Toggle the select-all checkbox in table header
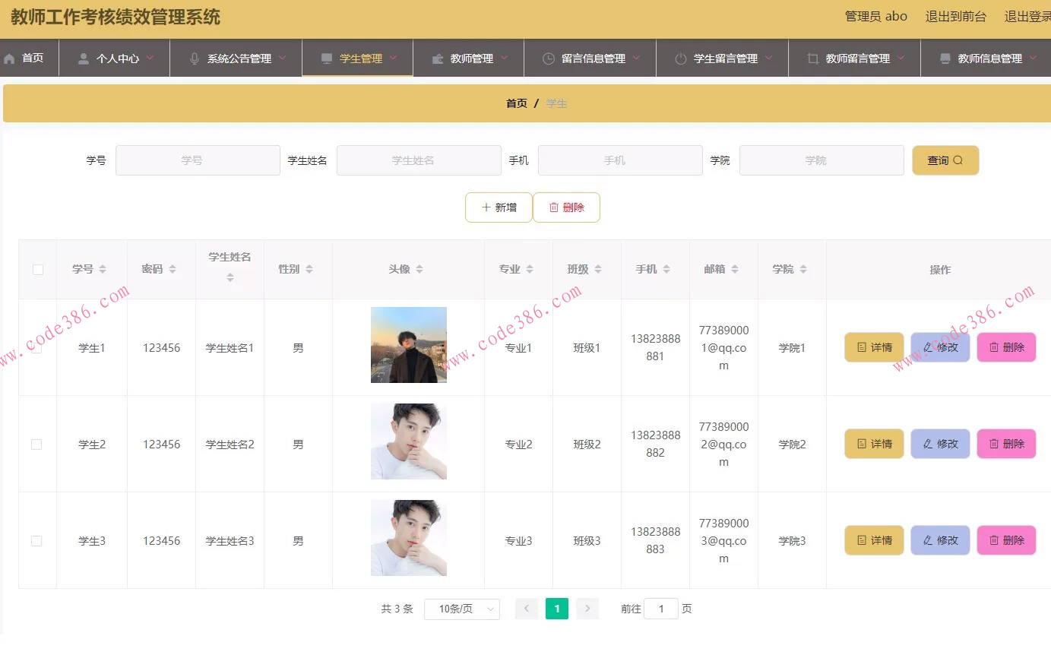The image size is (1051, 655). point(38,270)
